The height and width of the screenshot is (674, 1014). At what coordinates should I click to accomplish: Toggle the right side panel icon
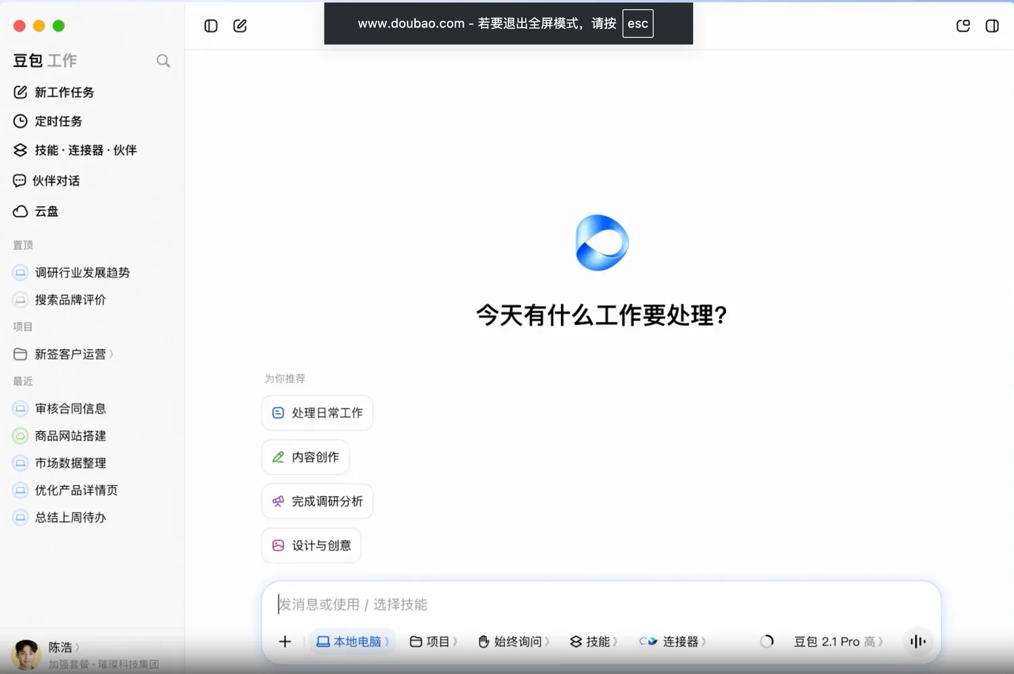pos(992,26)
